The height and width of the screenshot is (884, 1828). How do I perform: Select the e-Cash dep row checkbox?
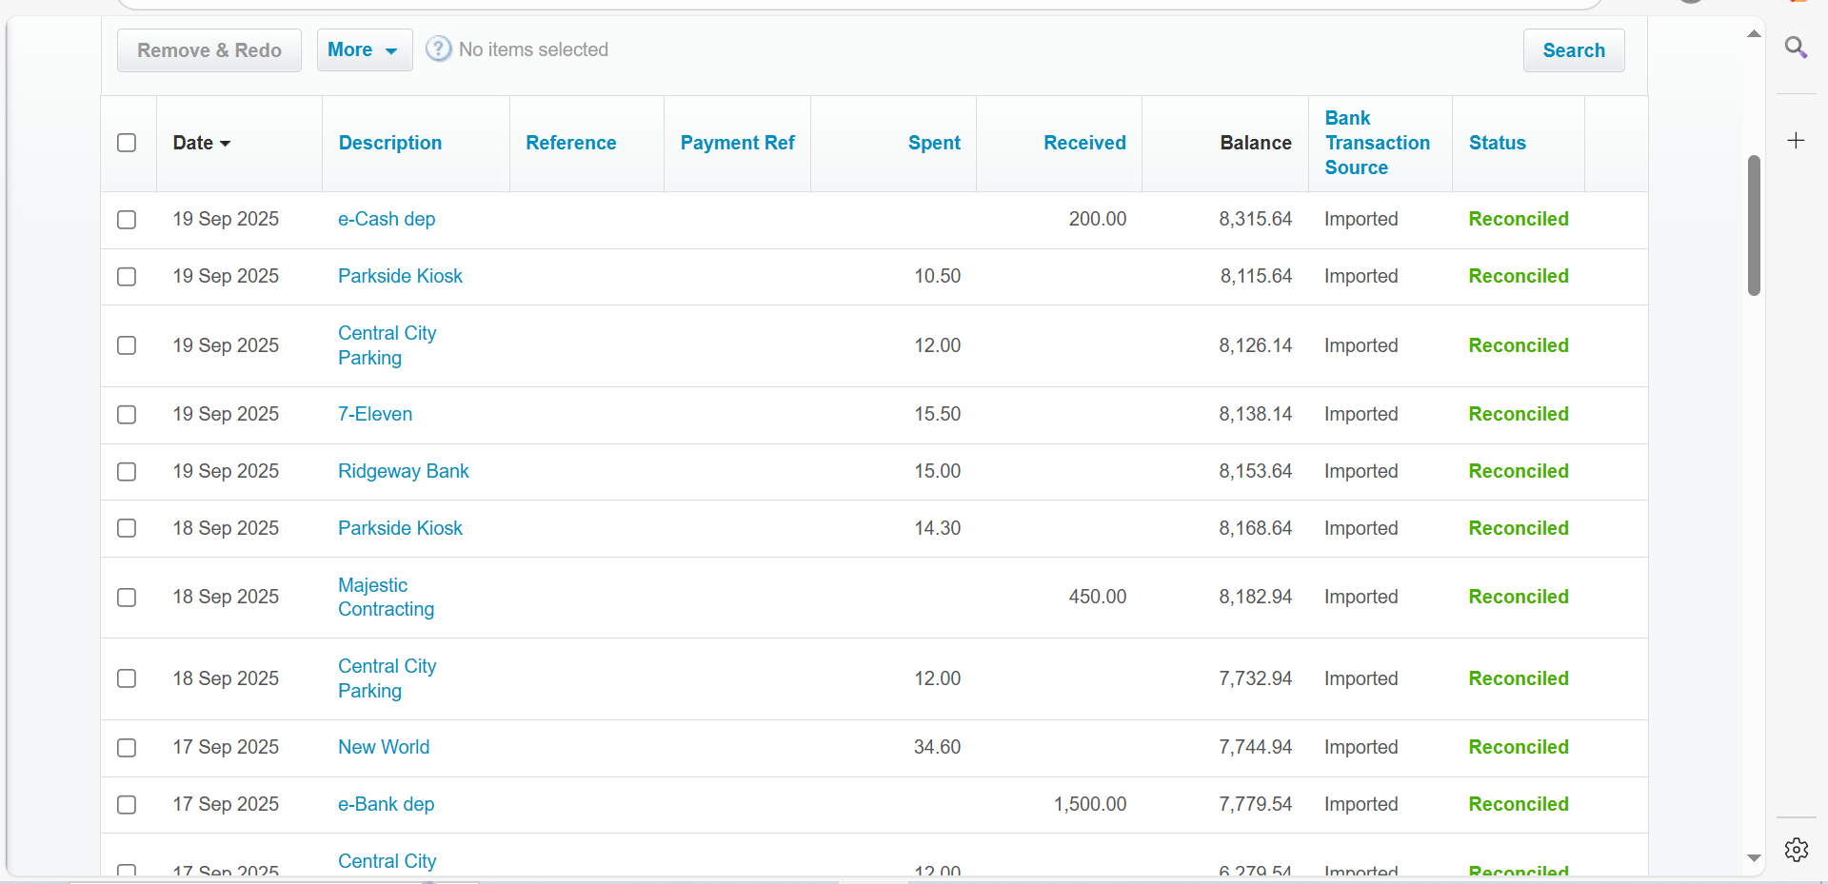click(x=127, y=220)
